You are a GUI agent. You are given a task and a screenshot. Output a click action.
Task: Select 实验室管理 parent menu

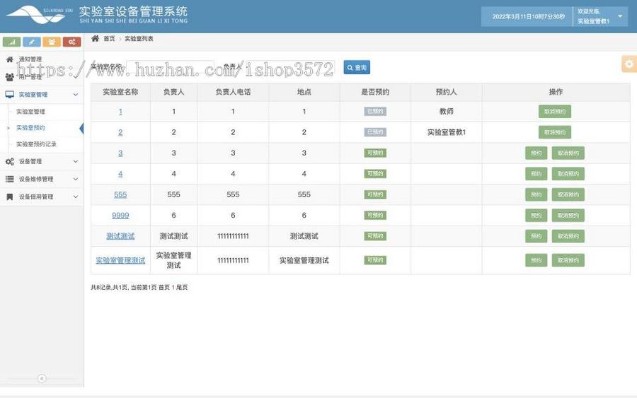(x=42, y=95)
